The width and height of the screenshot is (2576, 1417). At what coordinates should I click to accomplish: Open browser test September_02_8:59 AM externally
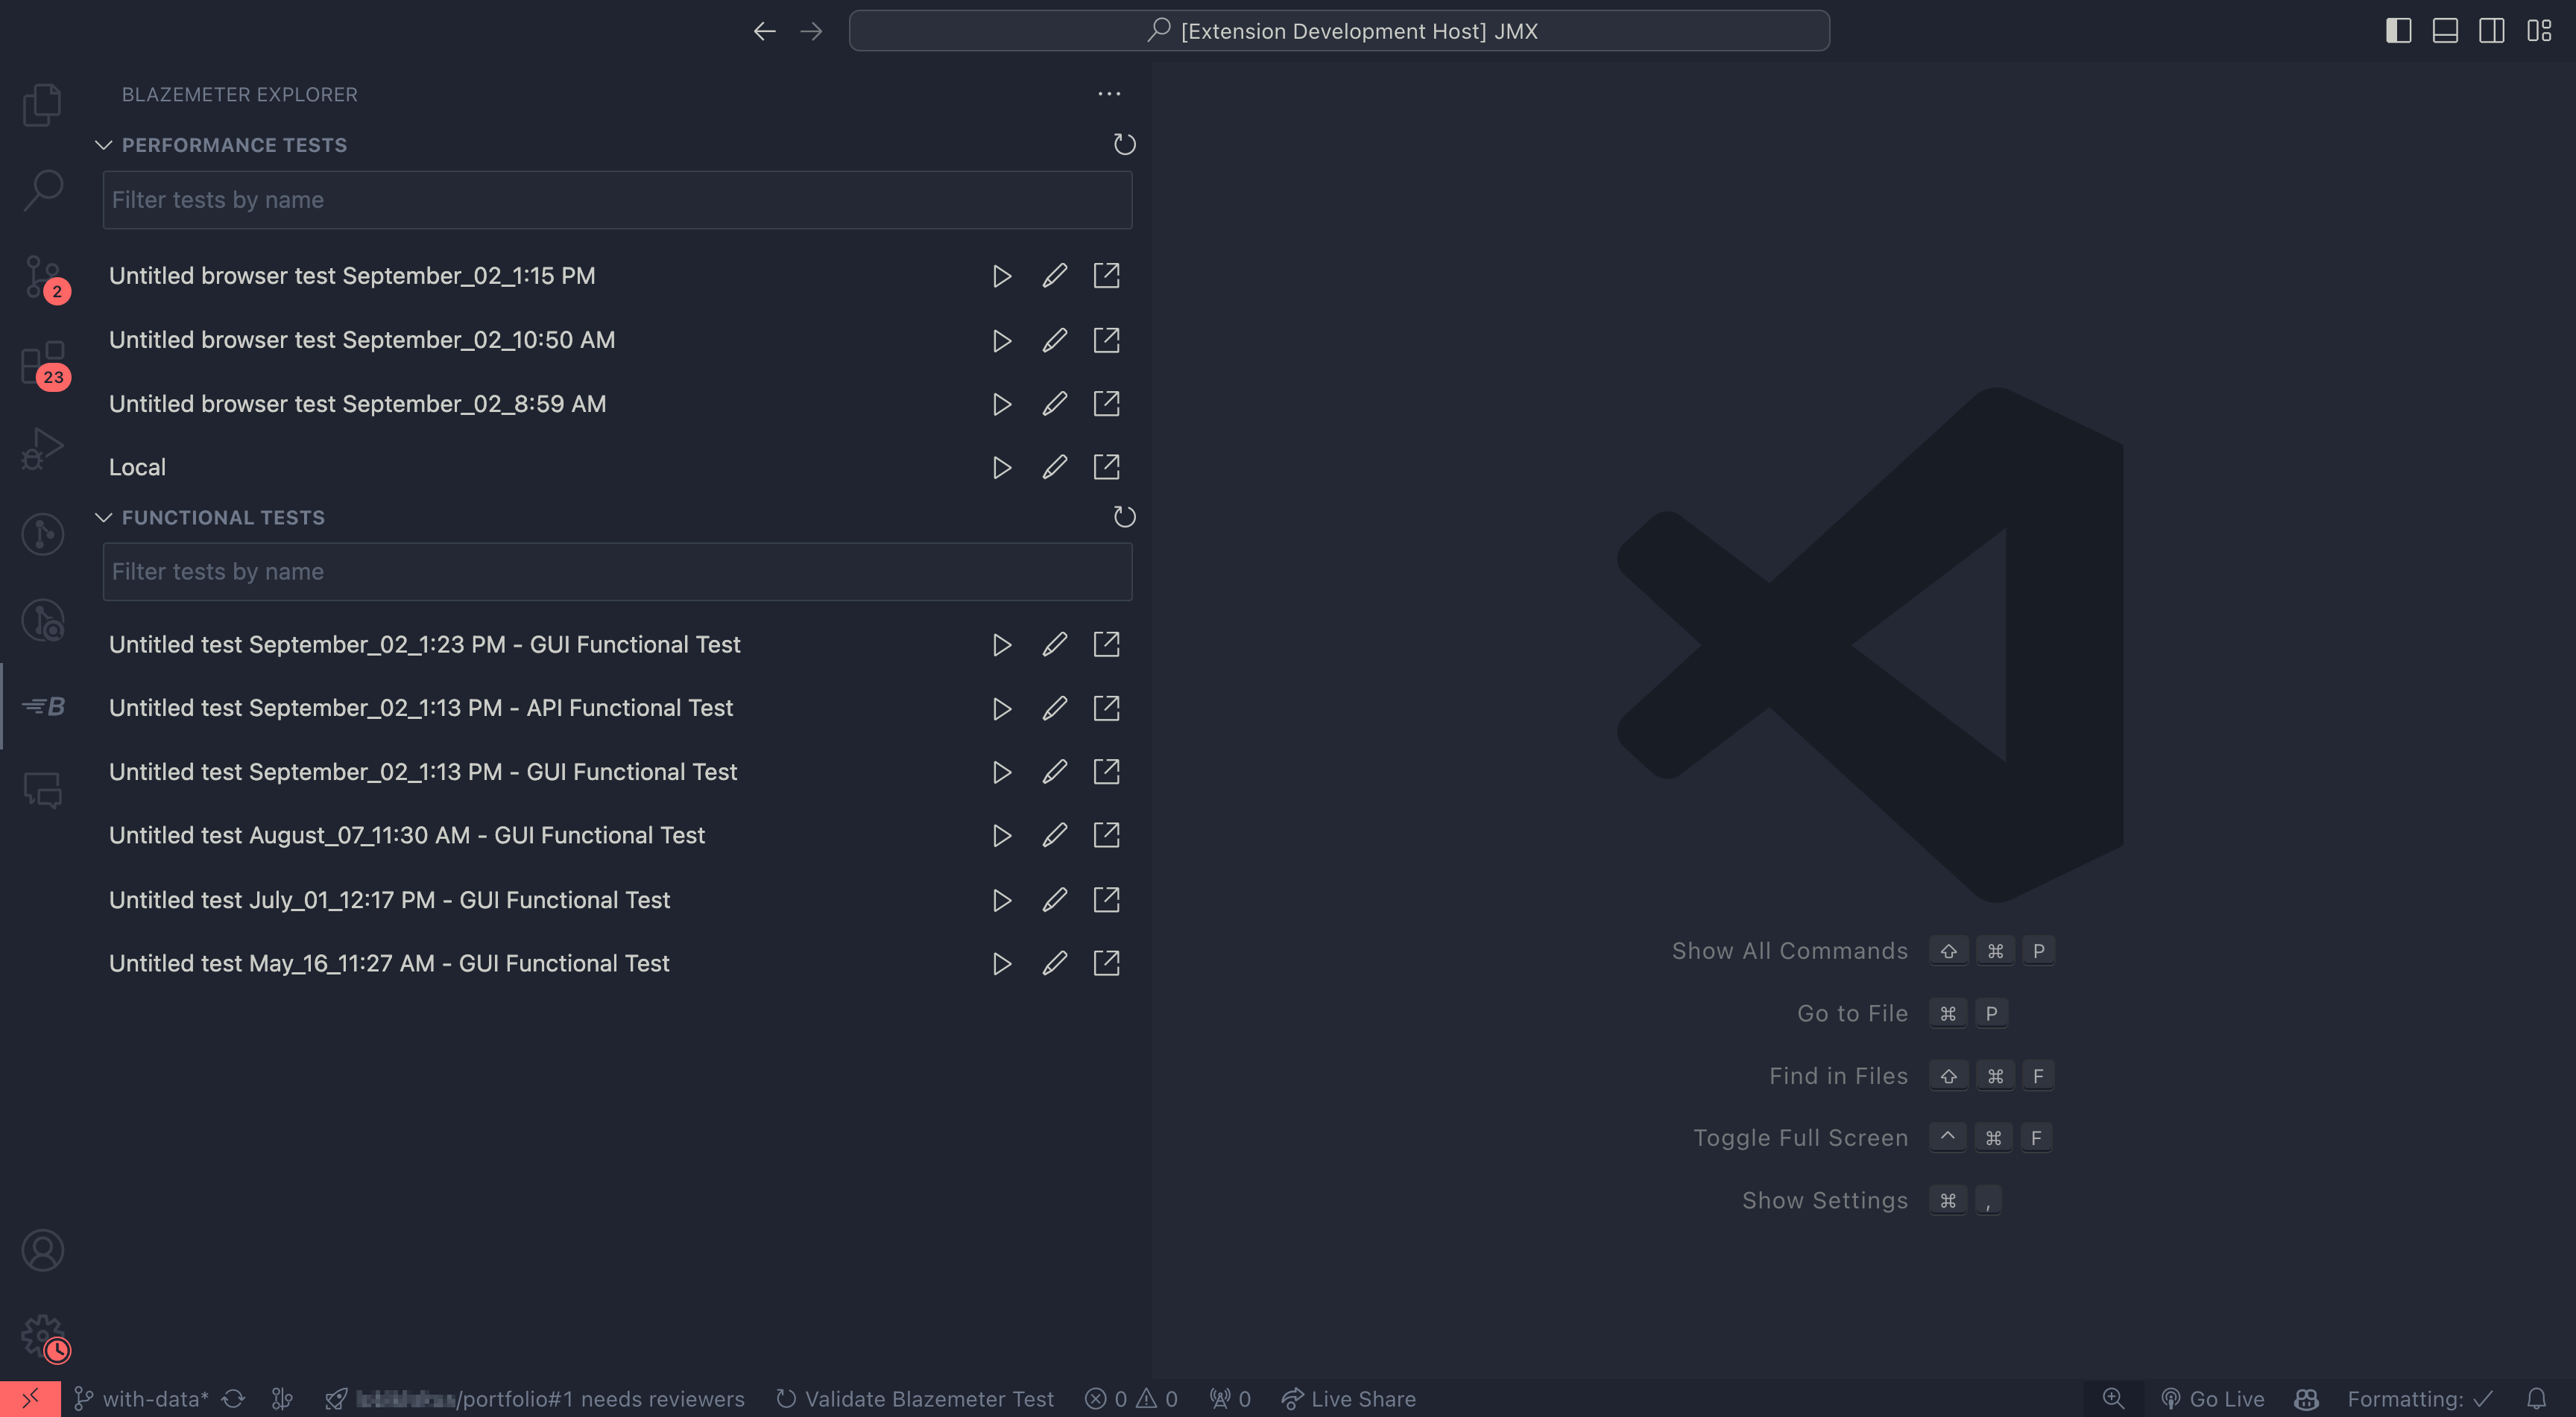[1106, 404]
